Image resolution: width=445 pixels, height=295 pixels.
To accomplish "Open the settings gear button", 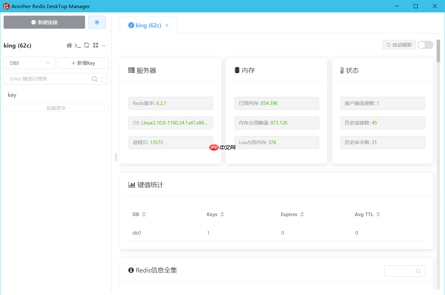I will click(97, 22).
